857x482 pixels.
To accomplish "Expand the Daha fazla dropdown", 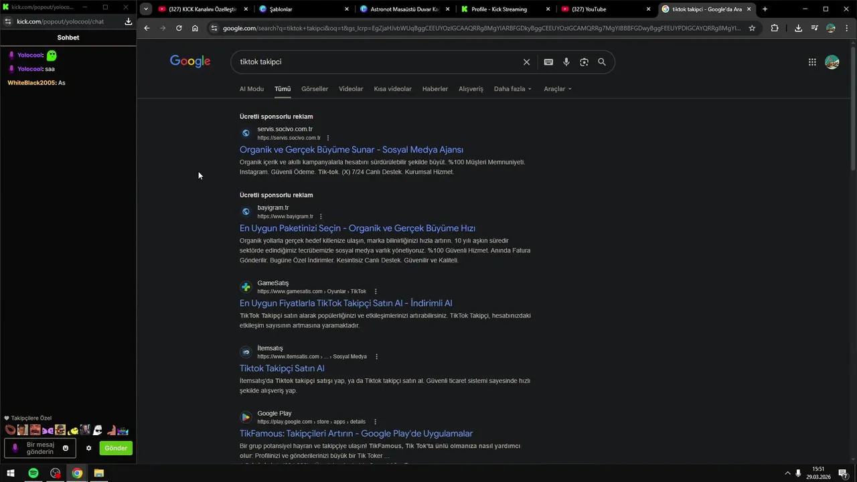I will click(x=513, y=89).
